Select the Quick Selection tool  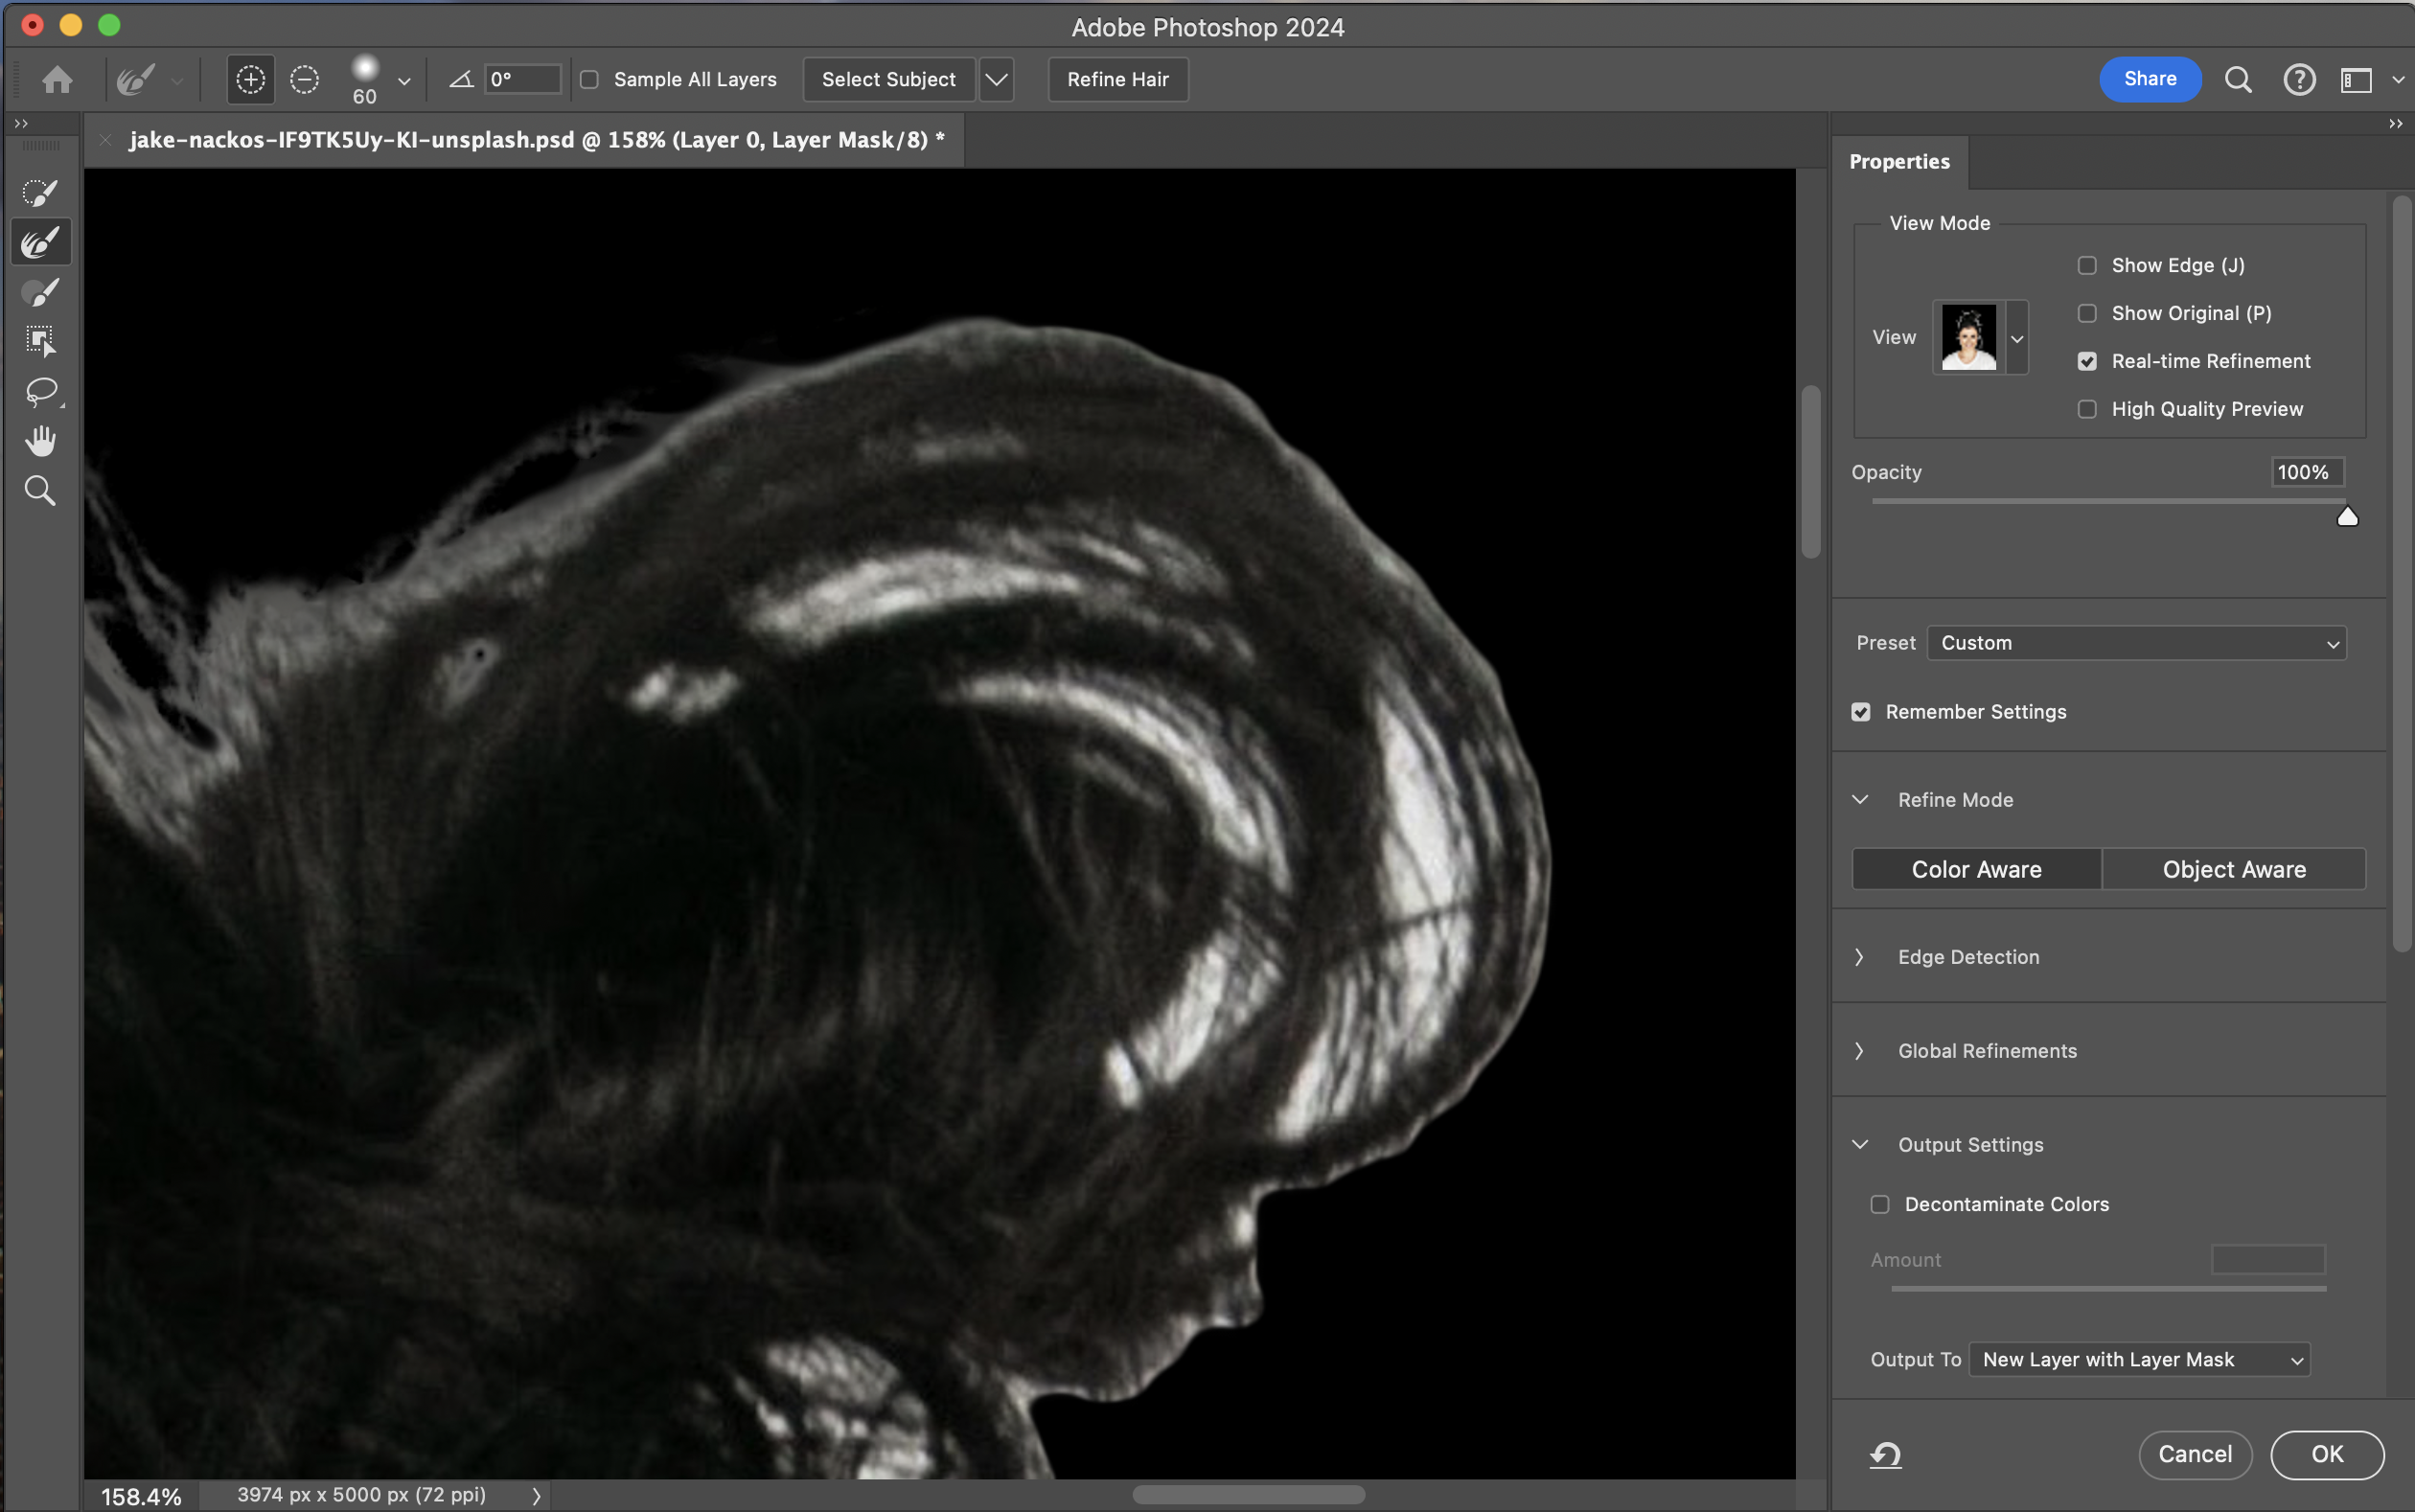click(x=40, y=192)
